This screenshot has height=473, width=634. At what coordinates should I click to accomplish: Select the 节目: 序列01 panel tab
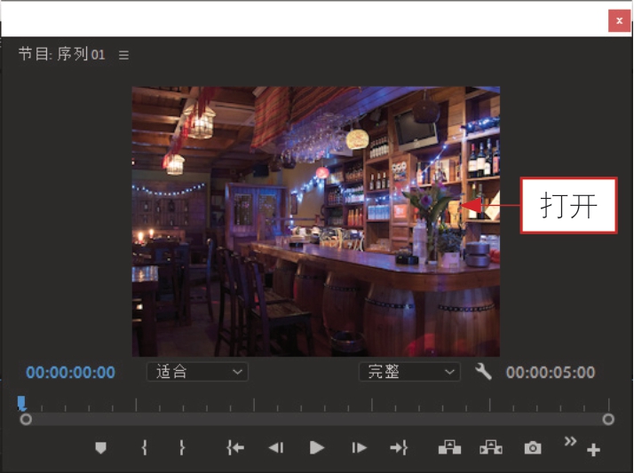[x=61, y=54]
